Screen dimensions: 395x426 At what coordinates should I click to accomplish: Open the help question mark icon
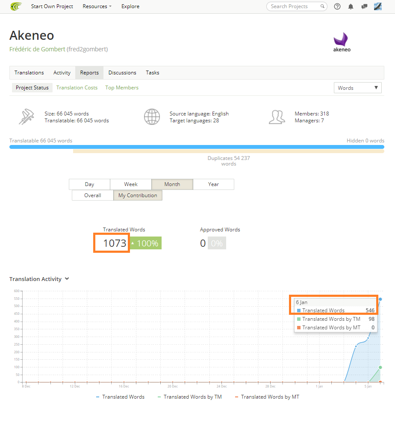coord(337,6)
